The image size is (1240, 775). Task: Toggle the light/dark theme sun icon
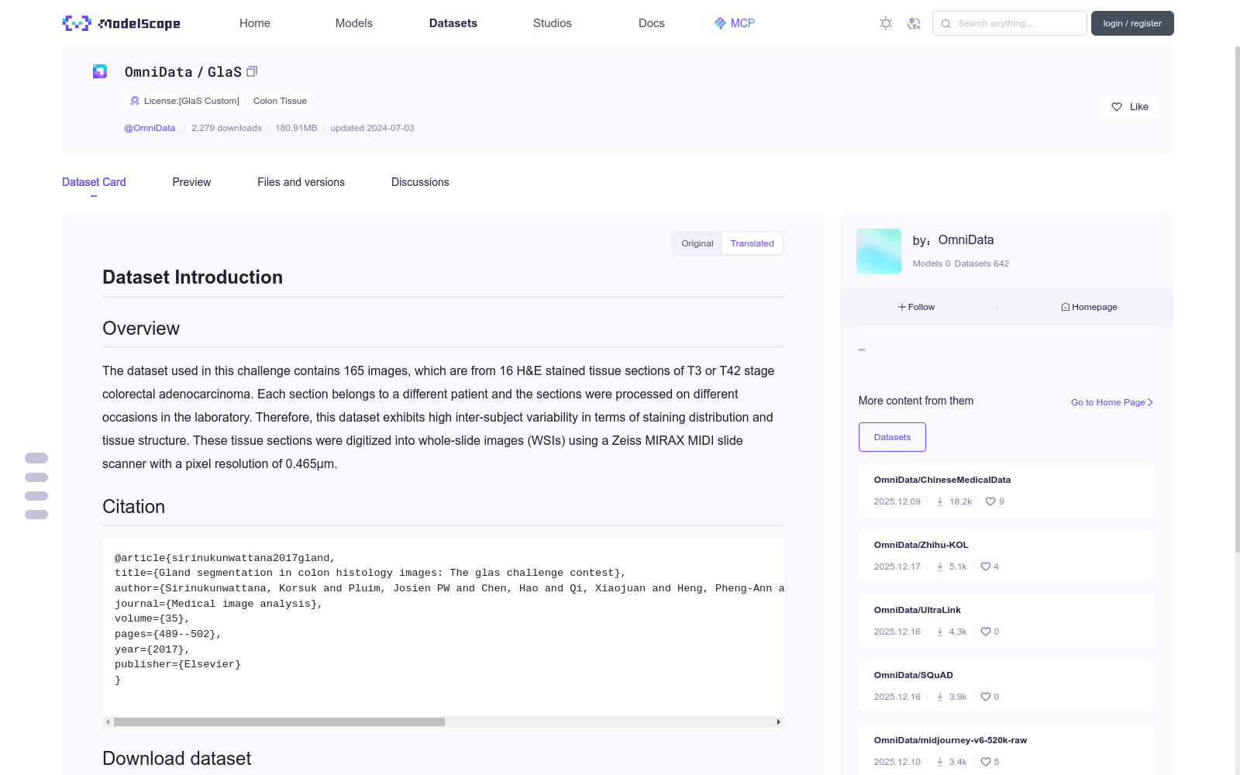pyautogui.click(x=886, y=23)
